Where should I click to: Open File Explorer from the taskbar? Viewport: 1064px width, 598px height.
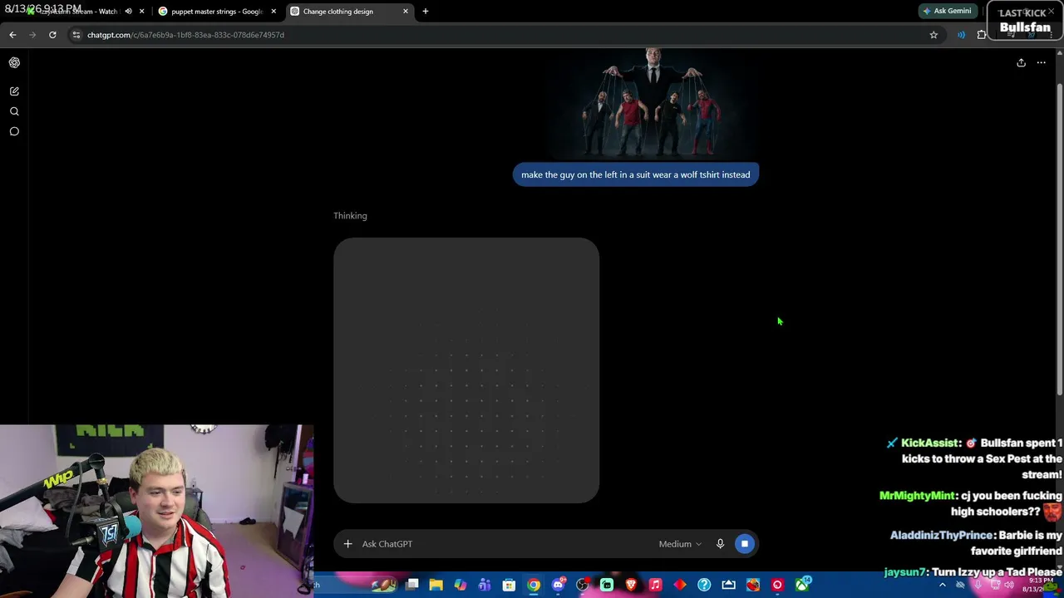click(436, 586)
